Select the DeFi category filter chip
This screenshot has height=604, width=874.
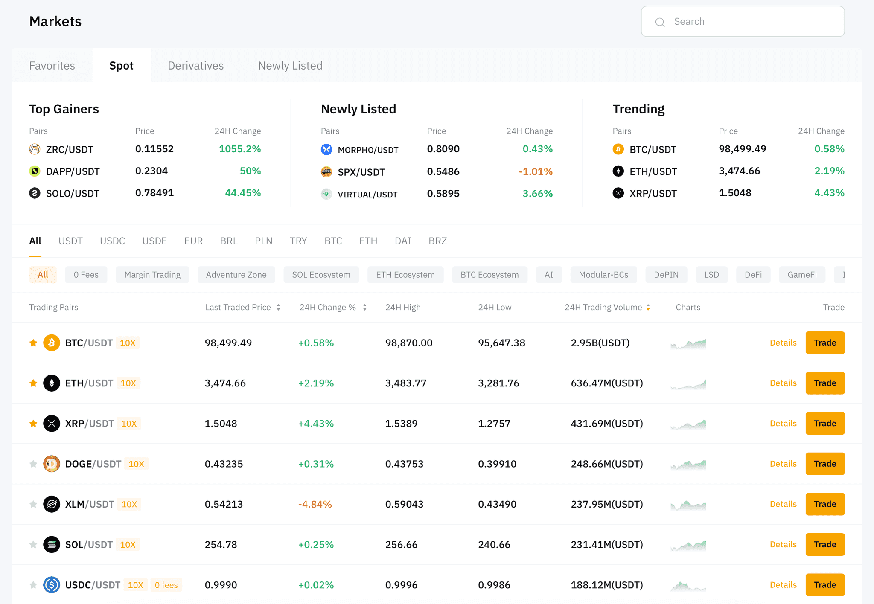coord(753,274)
